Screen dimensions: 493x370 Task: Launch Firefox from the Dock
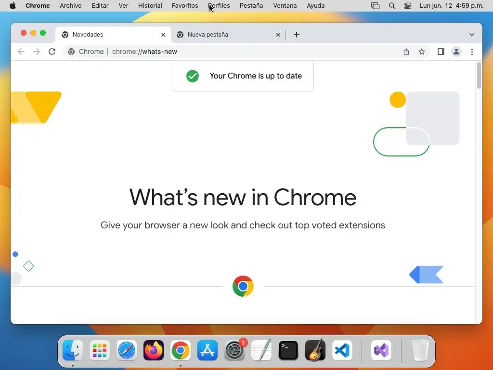[154, 350]
